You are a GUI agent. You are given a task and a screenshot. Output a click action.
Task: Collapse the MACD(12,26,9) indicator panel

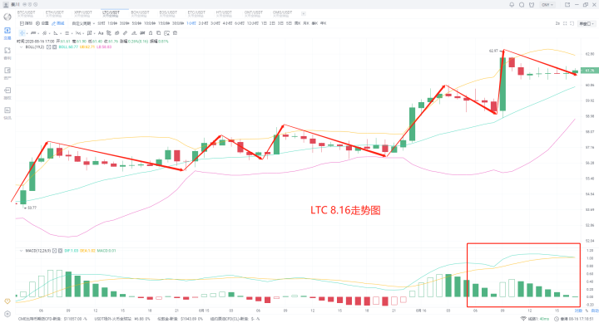(21, 251)
